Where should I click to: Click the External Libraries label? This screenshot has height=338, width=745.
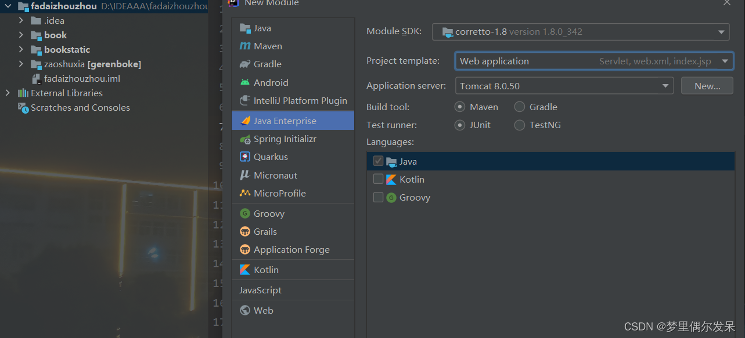tap(67, 93)
